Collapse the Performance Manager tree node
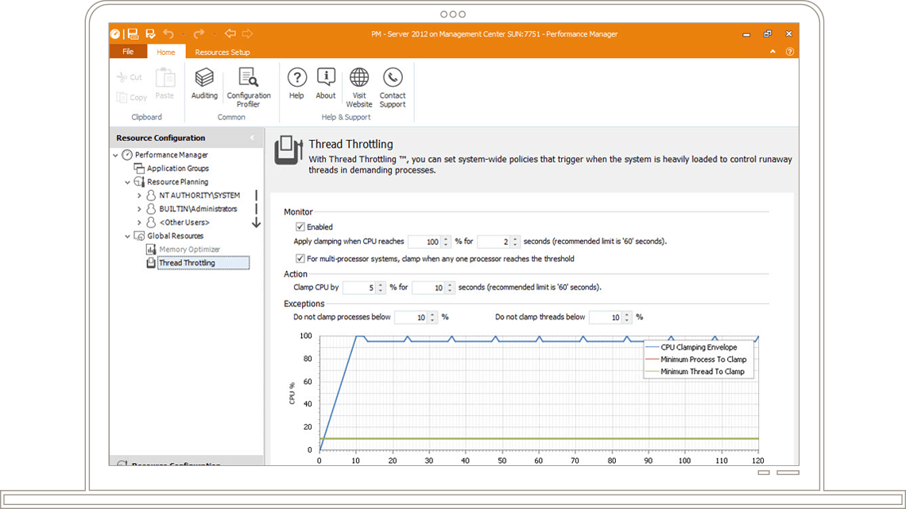This screenshot has width=906, height=509. tap(115, 155)
